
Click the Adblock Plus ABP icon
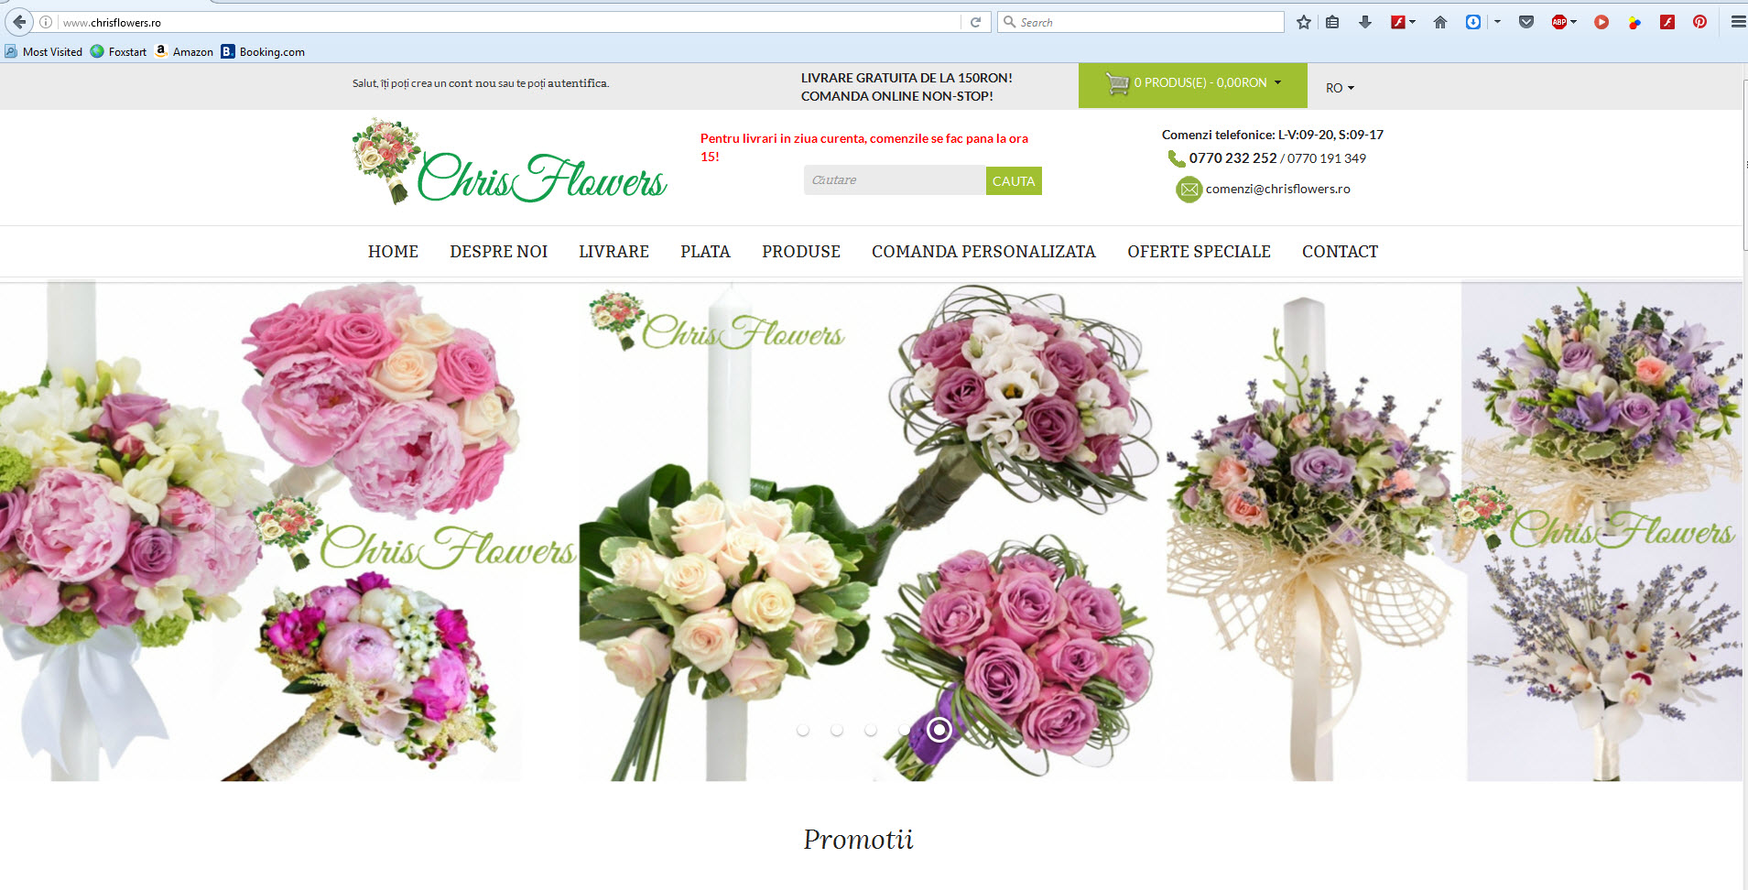pyautogui.click(x=1559, y=22)
